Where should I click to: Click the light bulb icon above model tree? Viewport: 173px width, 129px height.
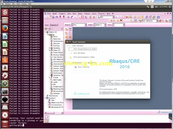(x=62, y=29)
